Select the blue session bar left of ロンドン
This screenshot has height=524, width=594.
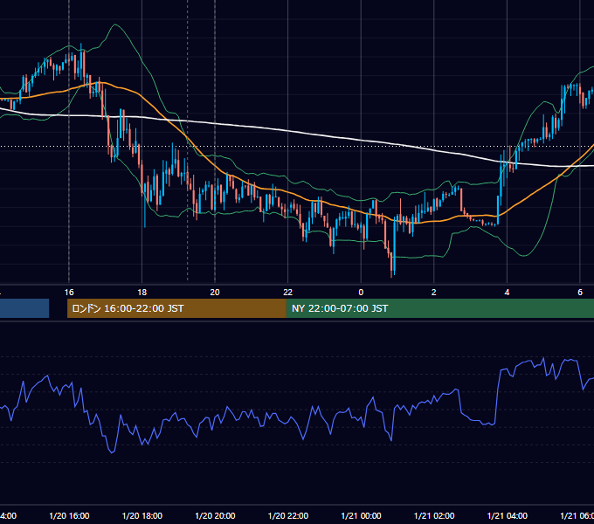(x=24, y=308)
